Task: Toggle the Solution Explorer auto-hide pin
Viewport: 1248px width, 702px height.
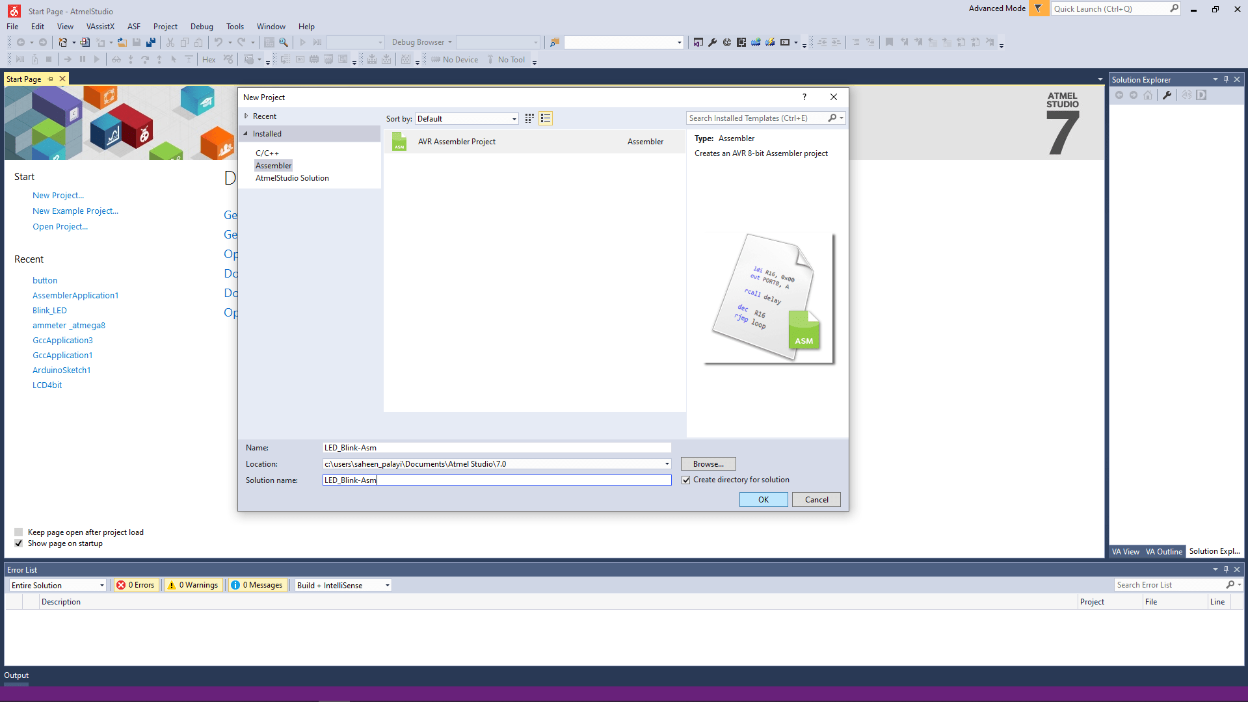Action: coord(1226,79)
